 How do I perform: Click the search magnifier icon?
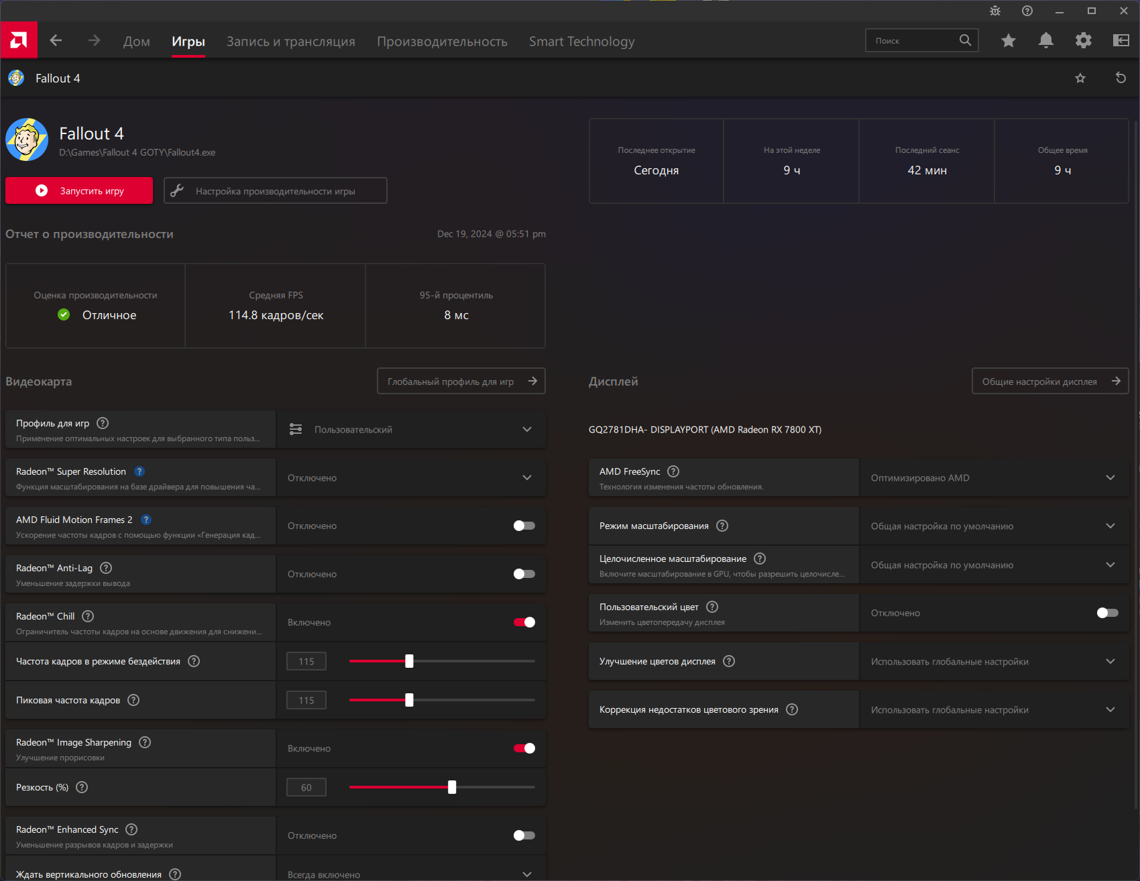965,40
